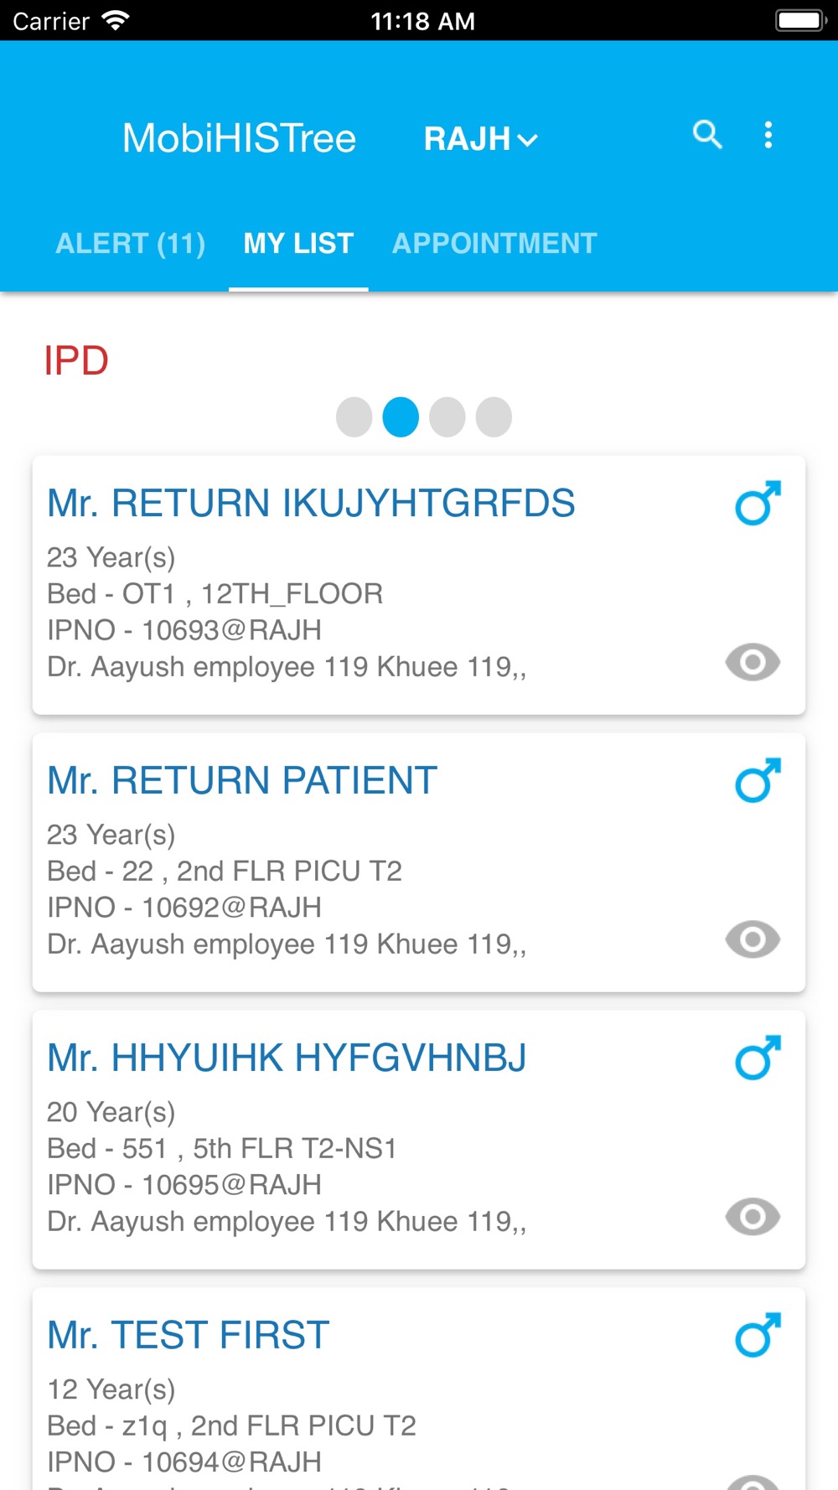Tap male gender icon for RETURN IKUJYHTGRFDS
This screenshot has width=838, height=1490.
758,503
